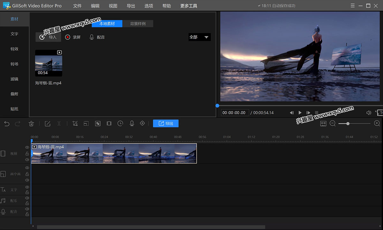Open the edit pencil tool in the timeline toolbar
Viewport: 383px width, 230px height.
click(x=48, y=124)
